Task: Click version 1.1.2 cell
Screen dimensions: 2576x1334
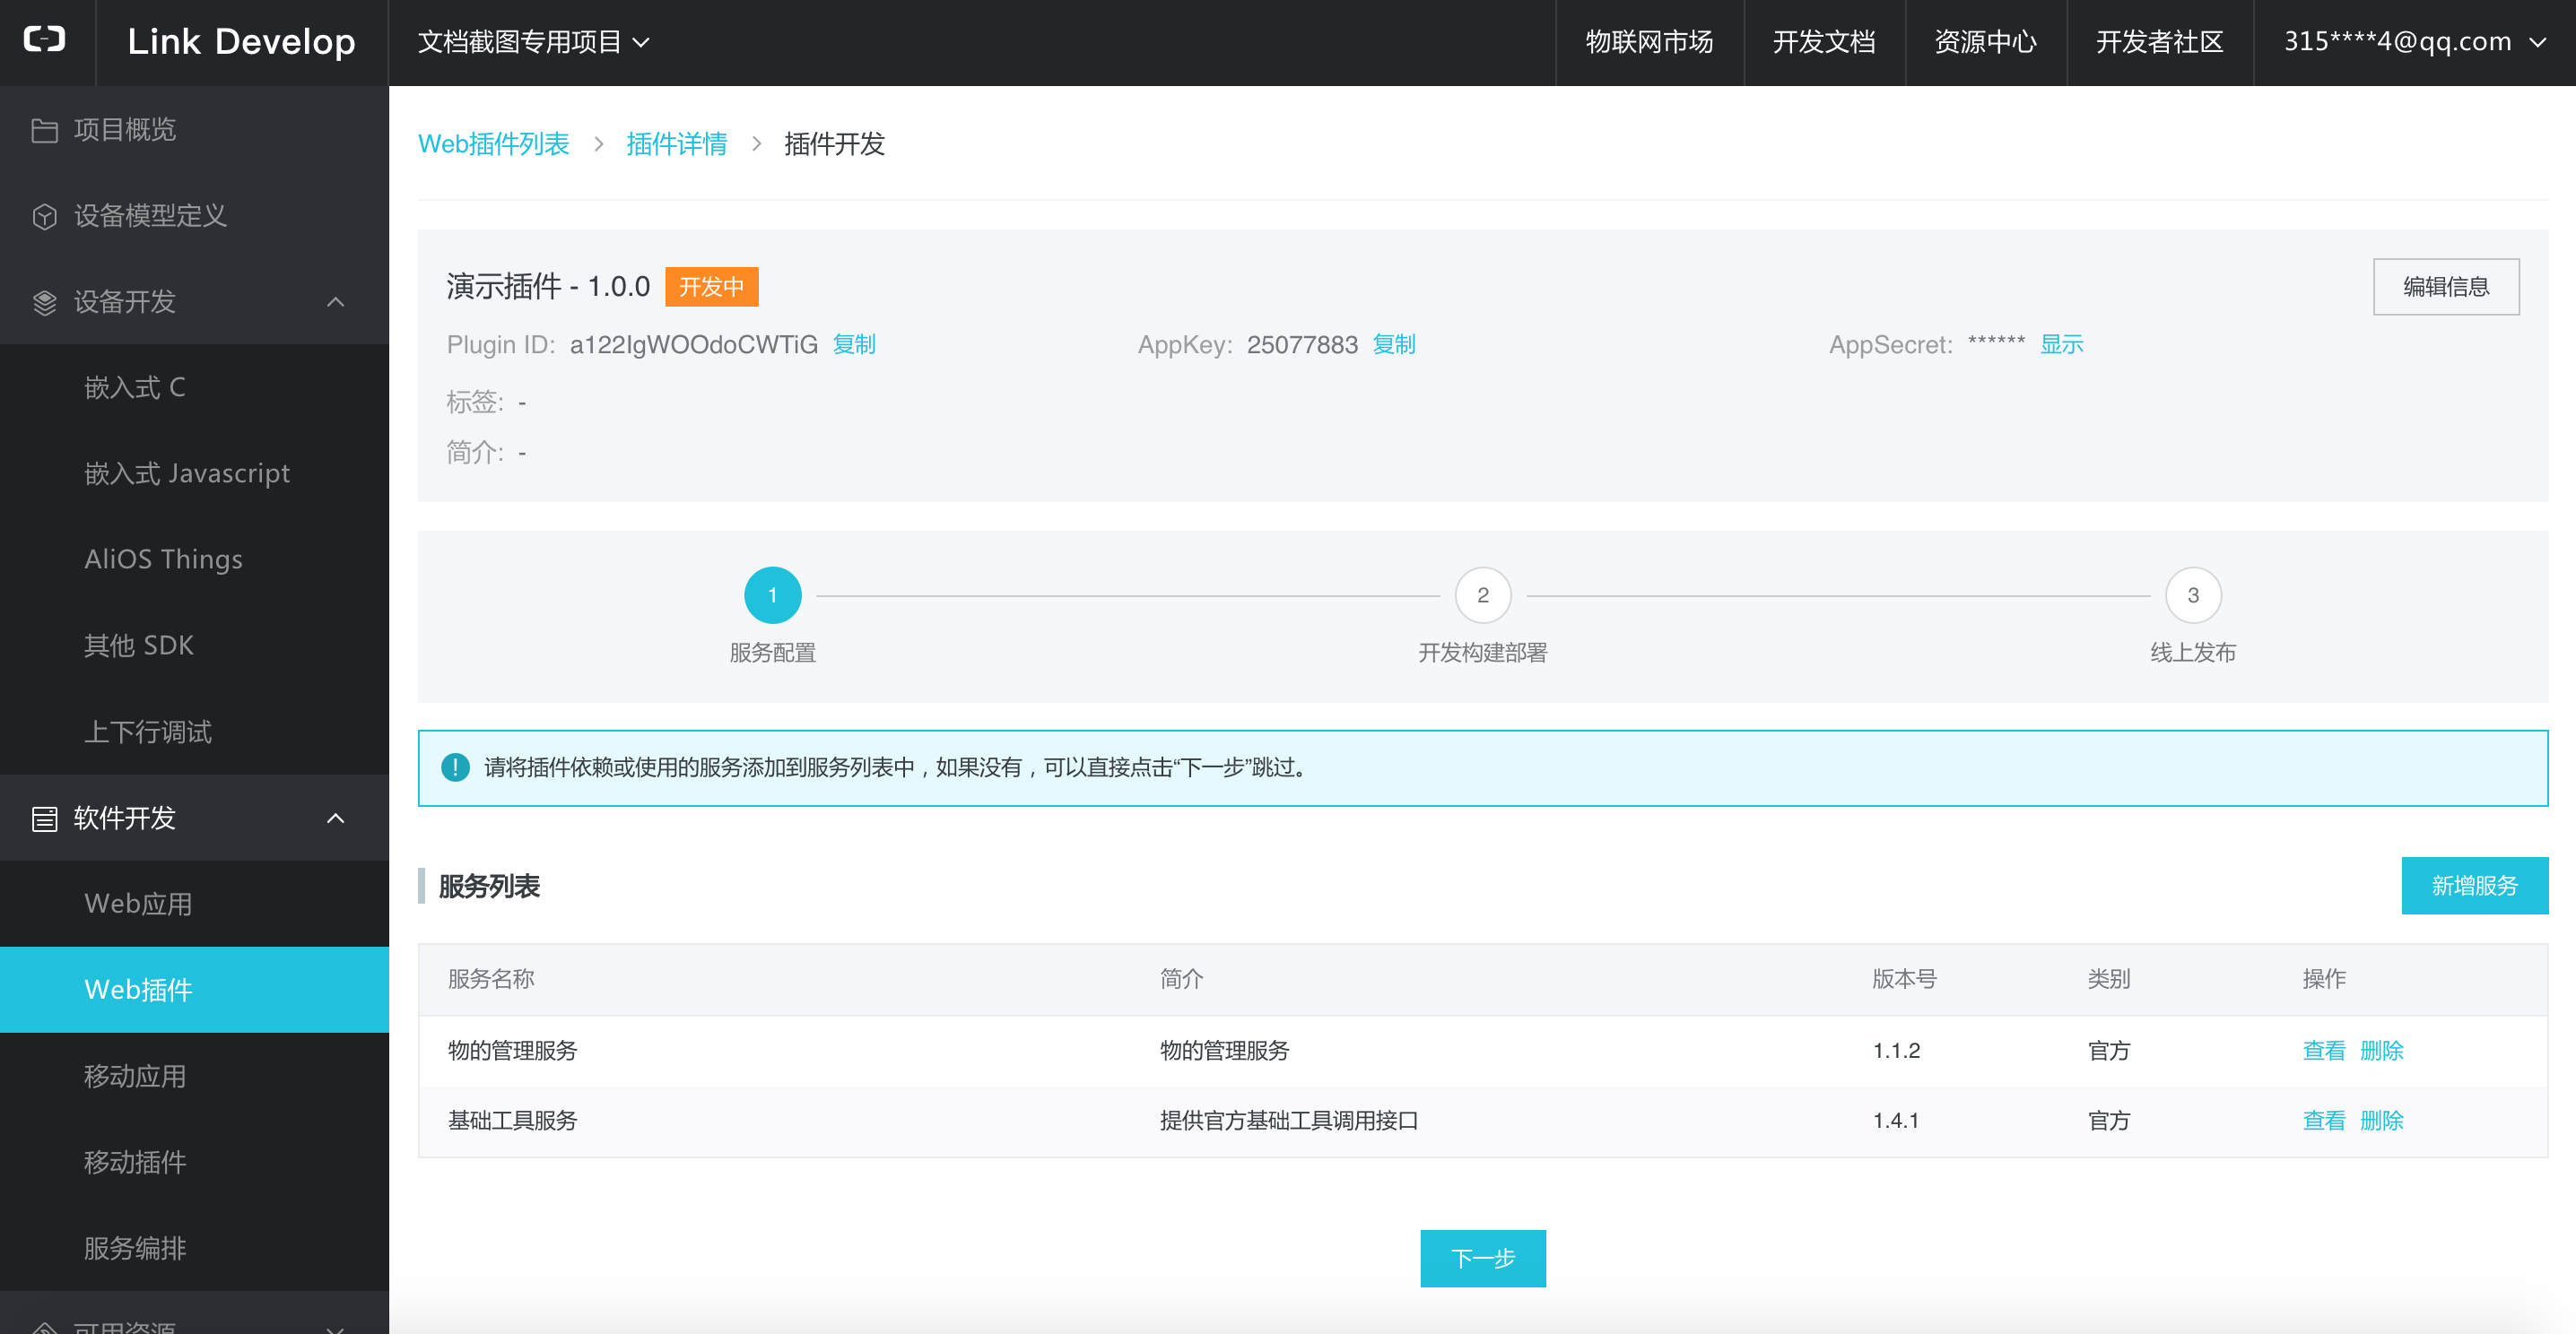Action: 1896,1052
